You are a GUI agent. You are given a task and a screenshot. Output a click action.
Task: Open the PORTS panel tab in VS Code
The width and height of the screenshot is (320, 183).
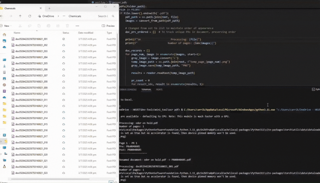coord(159,90)
